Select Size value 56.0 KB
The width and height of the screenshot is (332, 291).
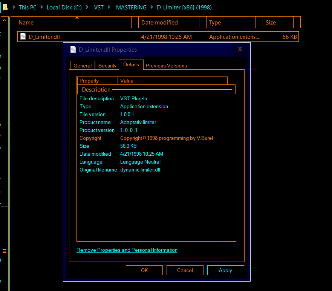pos(128,146)
